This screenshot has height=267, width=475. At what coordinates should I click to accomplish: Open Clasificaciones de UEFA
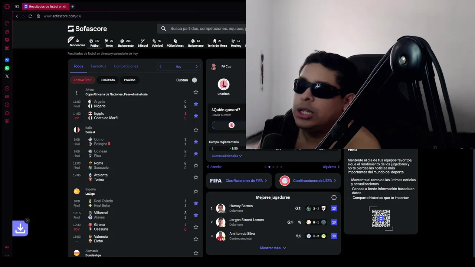coord(308,181)
